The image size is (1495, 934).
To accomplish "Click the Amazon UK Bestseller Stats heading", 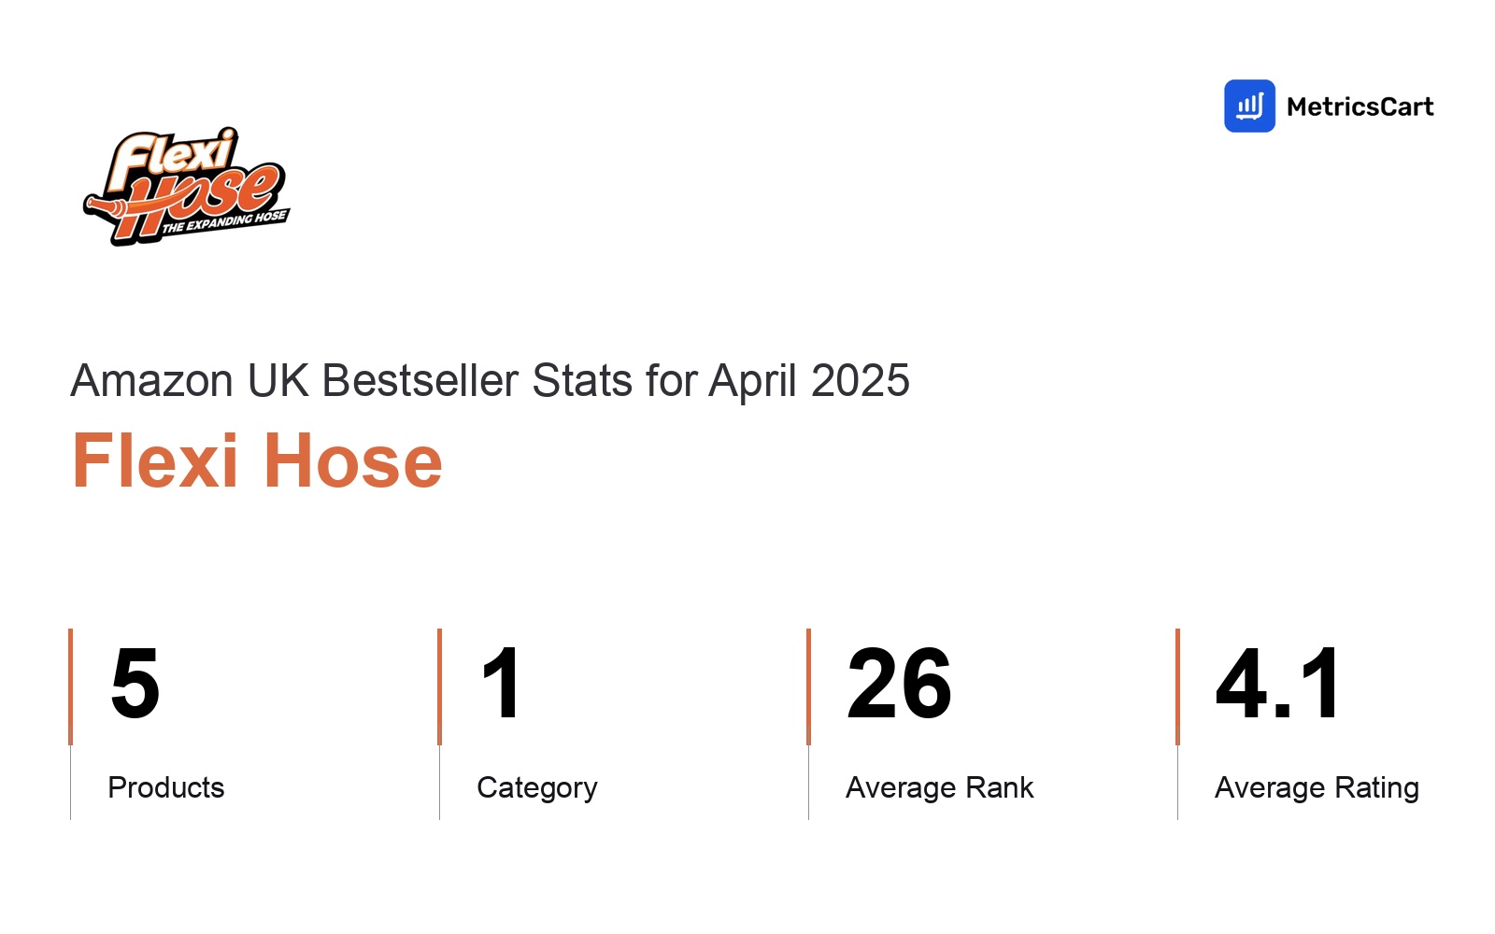I will [490, 381].
